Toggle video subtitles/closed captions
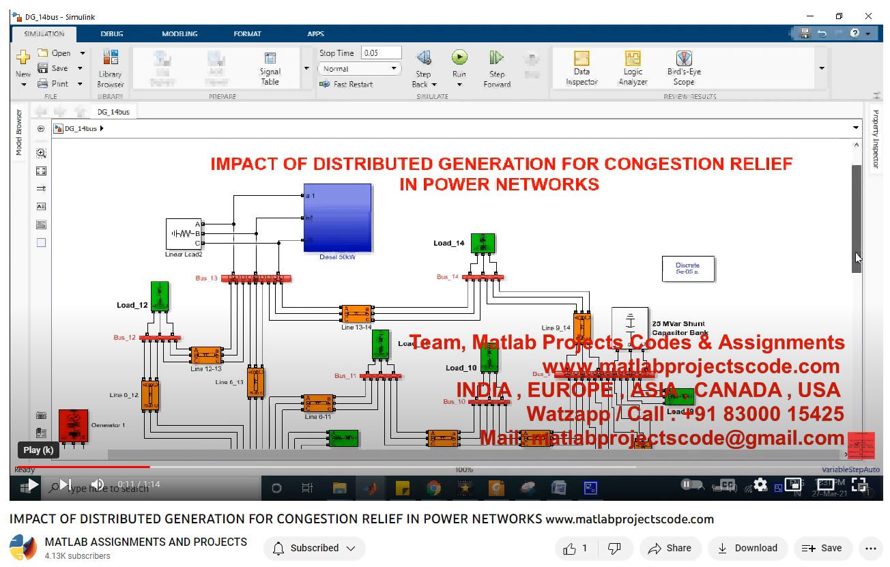This screenshot has width=890, height=567. (728, 485)
